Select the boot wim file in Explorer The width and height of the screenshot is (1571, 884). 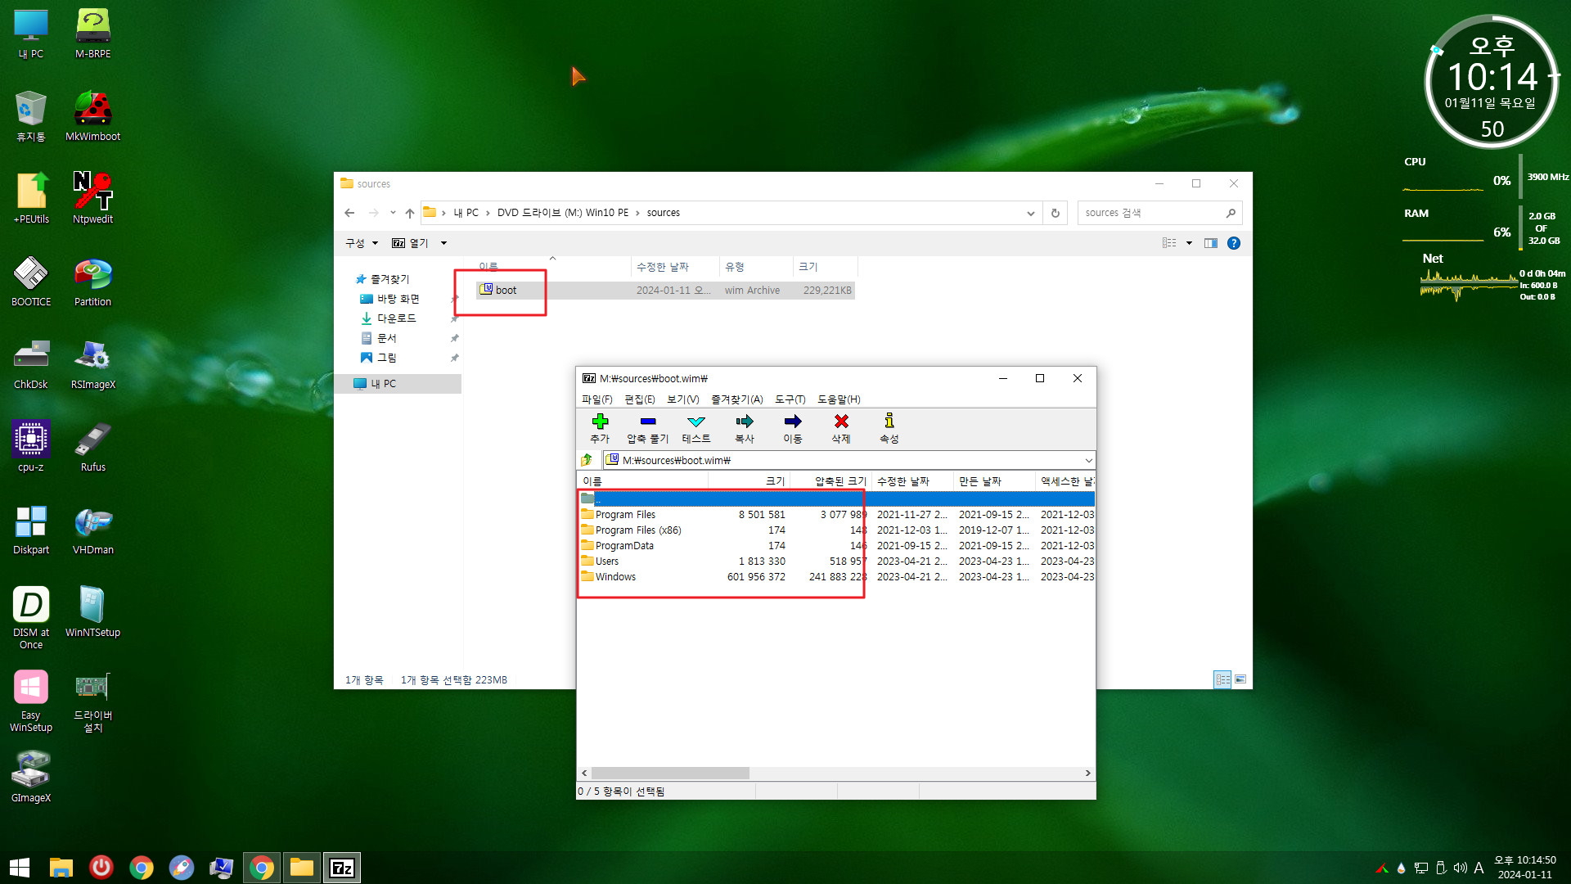[x=665, y=291]
